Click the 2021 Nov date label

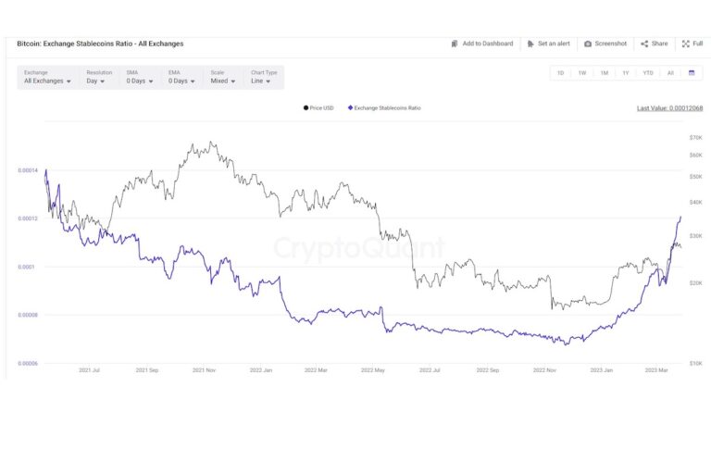click(x=204, y=370)
